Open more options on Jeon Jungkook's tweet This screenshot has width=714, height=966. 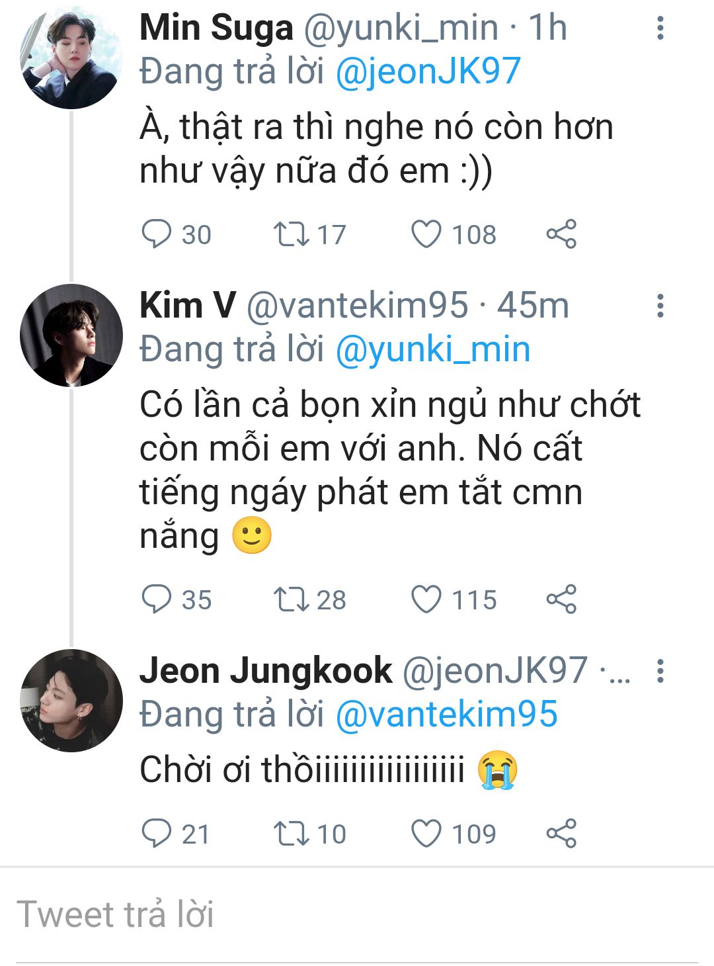[x=660, y=671]
